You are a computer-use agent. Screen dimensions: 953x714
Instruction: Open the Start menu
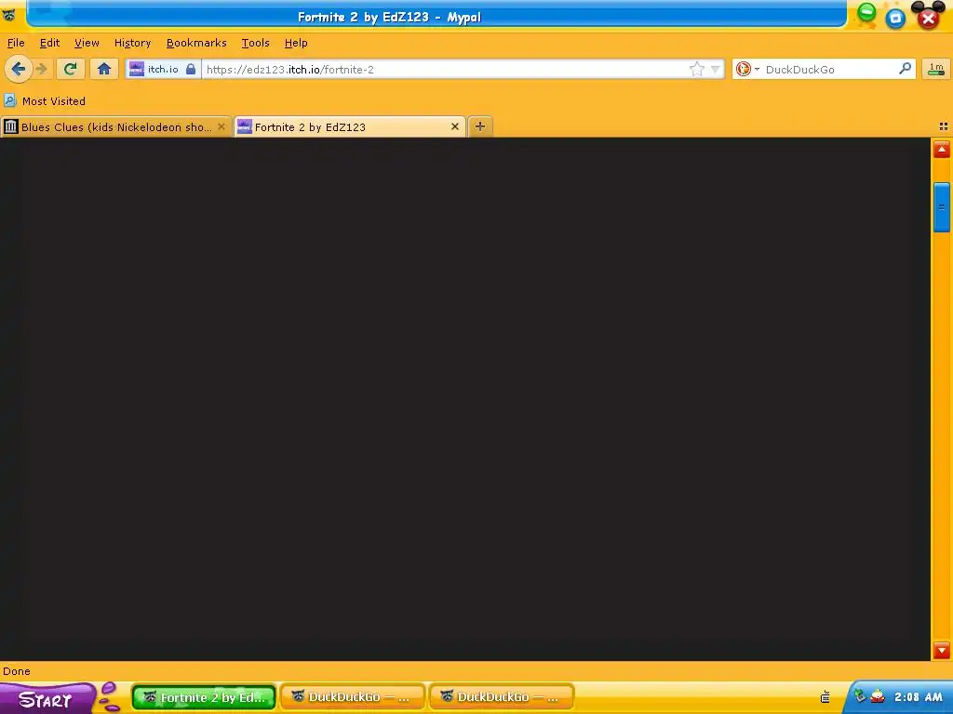[47, 698]
